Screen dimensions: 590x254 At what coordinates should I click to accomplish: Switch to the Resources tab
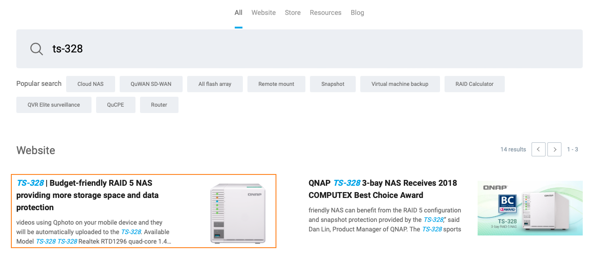[x=325, y=13]
